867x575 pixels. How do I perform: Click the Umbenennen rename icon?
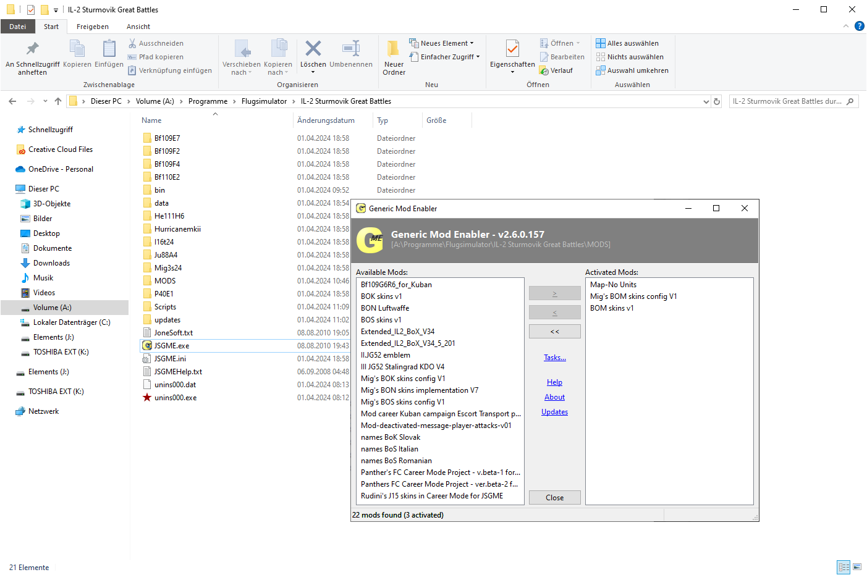351,49
